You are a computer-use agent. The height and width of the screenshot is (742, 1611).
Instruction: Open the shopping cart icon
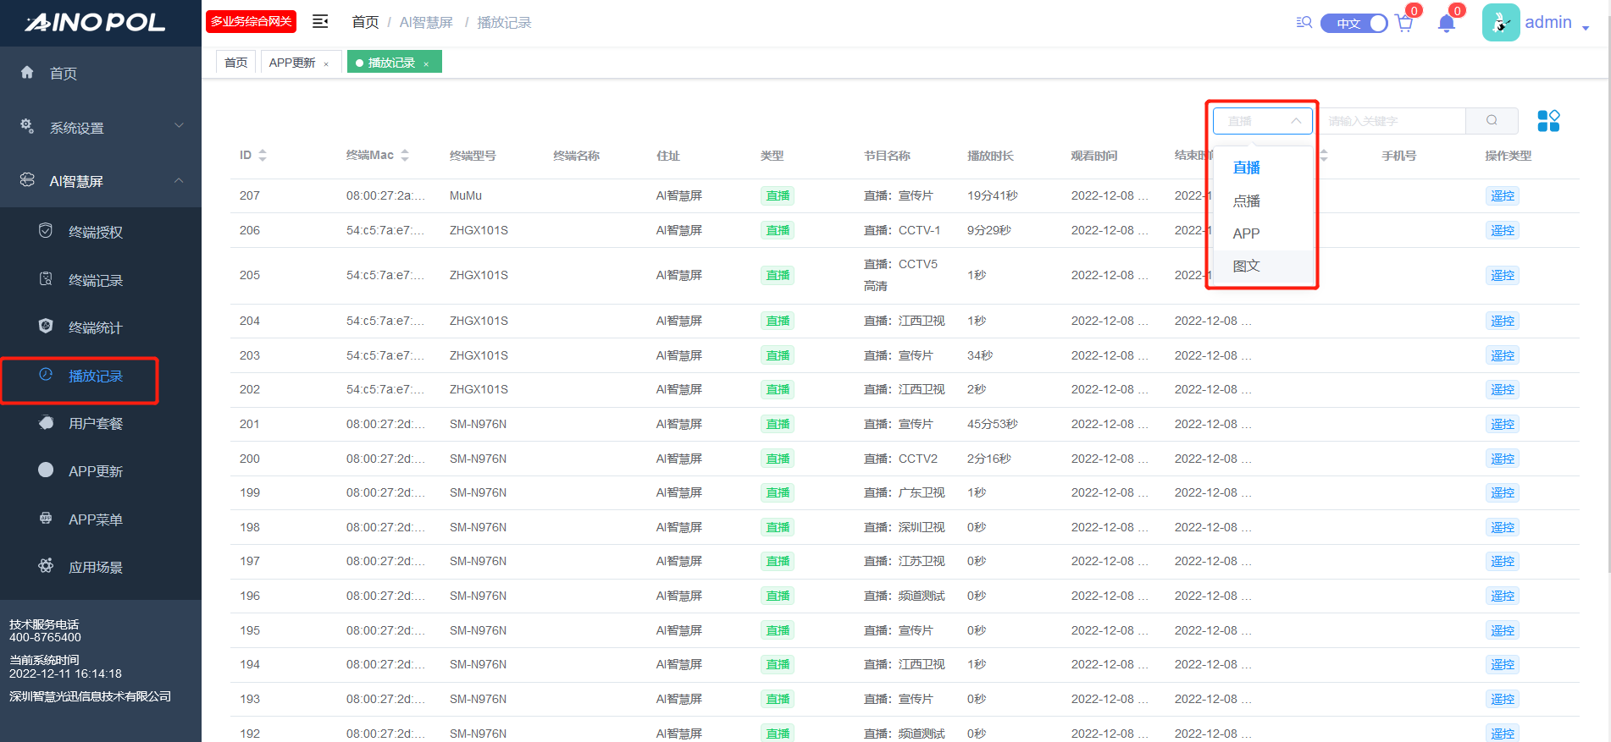[x=1403, y=24]
